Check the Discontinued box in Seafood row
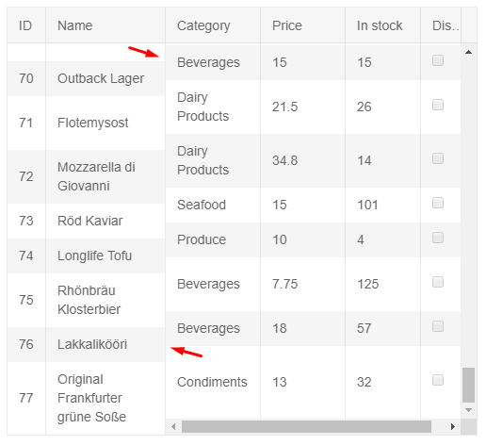Image resolution: width=486 pixels, height=445 pixels. click(x=438, y=203)
